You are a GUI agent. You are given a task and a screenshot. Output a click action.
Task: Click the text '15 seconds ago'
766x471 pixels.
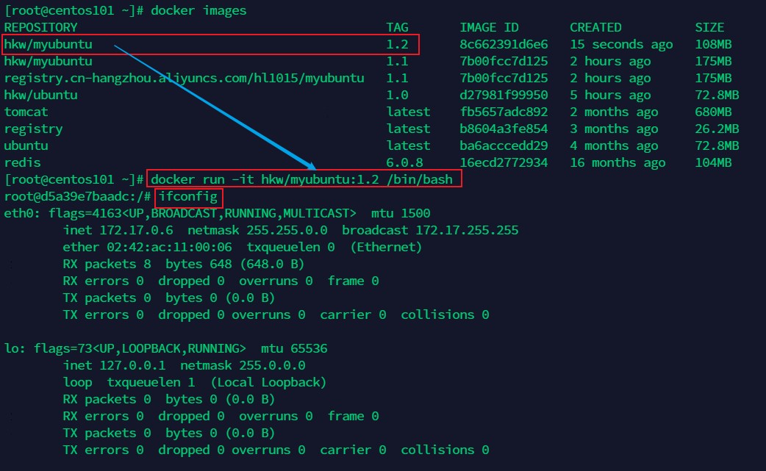coord(621,44)
